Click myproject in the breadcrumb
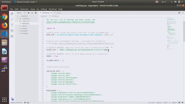 point(44,16)
